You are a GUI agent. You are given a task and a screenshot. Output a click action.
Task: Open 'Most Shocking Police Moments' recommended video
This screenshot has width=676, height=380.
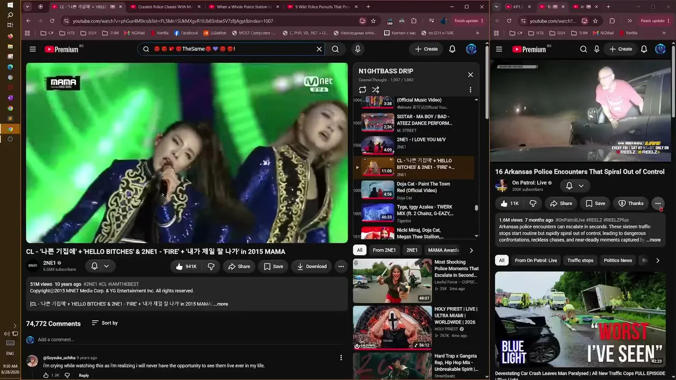pyautogui.click(x=416, y=281)
